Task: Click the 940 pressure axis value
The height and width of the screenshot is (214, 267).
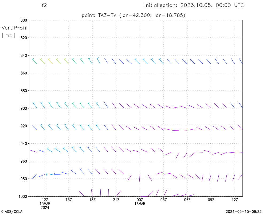Action: pyautogui.click(x=24, y=144)
